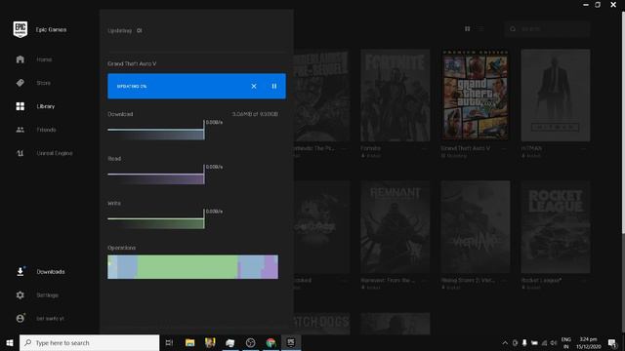Click the ENG language indicator
This screenshot has width=625, height=351.
tap(566, 339)
